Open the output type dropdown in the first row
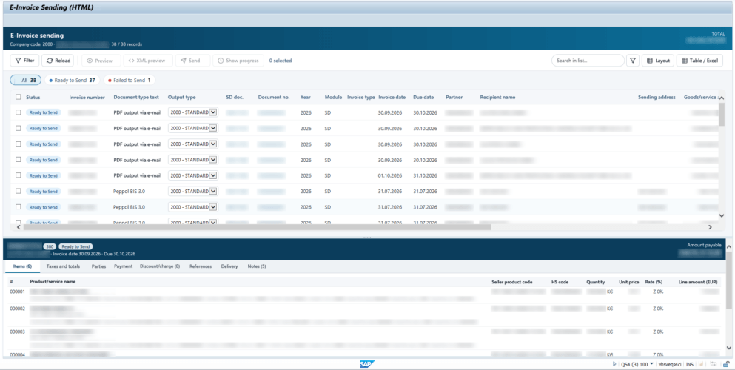This screenshot has width=735, height=370. 193,112
